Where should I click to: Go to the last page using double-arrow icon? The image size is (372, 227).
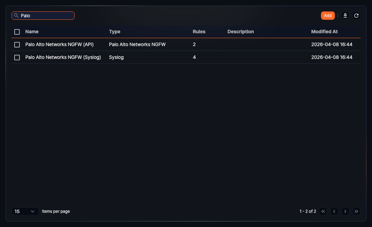coord(356,211)
